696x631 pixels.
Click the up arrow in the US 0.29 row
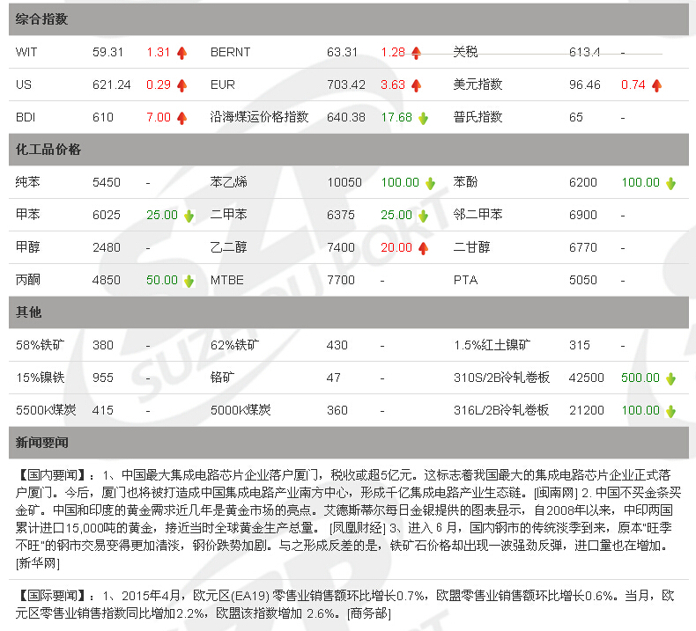181,85
